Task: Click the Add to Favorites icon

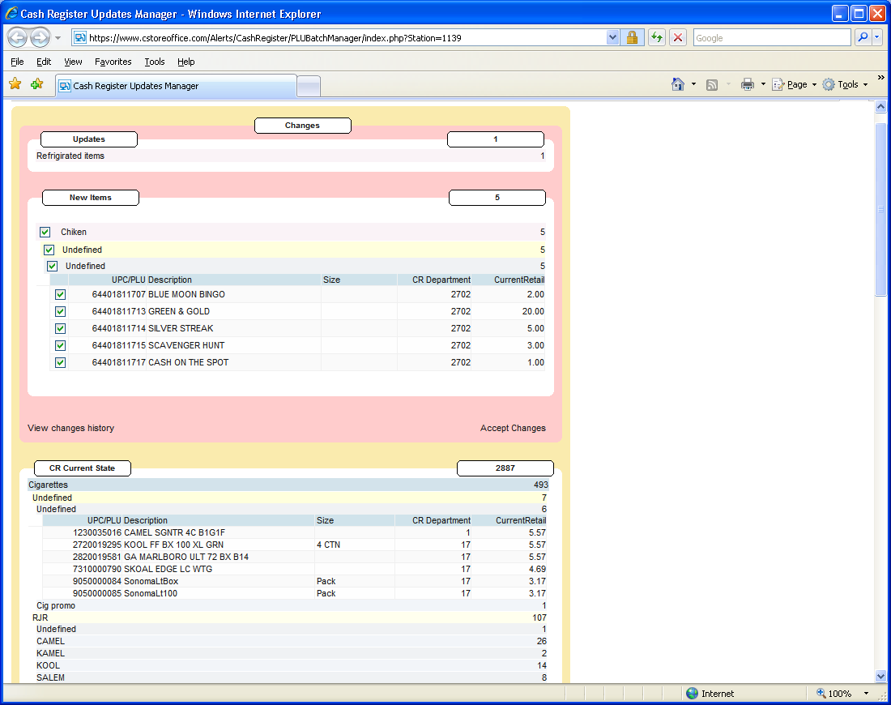Action: pyautogui.click(x=36, y=84)
